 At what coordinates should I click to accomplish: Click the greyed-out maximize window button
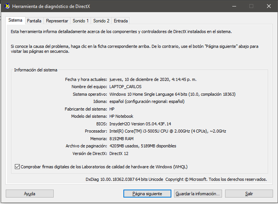(x=251, y=6)
